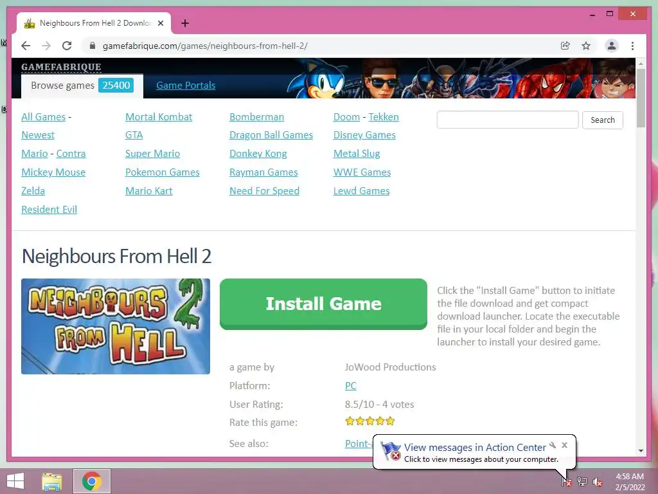Open the GTA link
Image resolution: width=658 pixels, height=494 pixels.
coord(134,135)
